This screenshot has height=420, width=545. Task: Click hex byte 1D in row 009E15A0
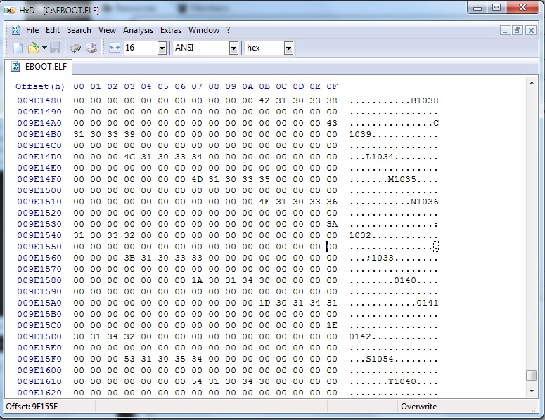tap(264, 303)
